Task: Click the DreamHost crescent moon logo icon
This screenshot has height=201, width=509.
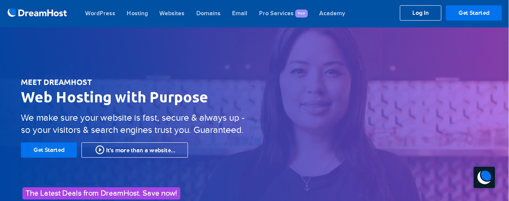Action: point(12,13)
